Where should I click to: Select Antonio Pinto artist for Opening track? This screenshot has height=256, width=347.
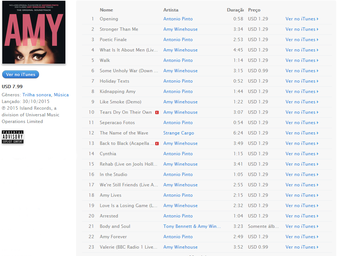click(x=178, y=19)
